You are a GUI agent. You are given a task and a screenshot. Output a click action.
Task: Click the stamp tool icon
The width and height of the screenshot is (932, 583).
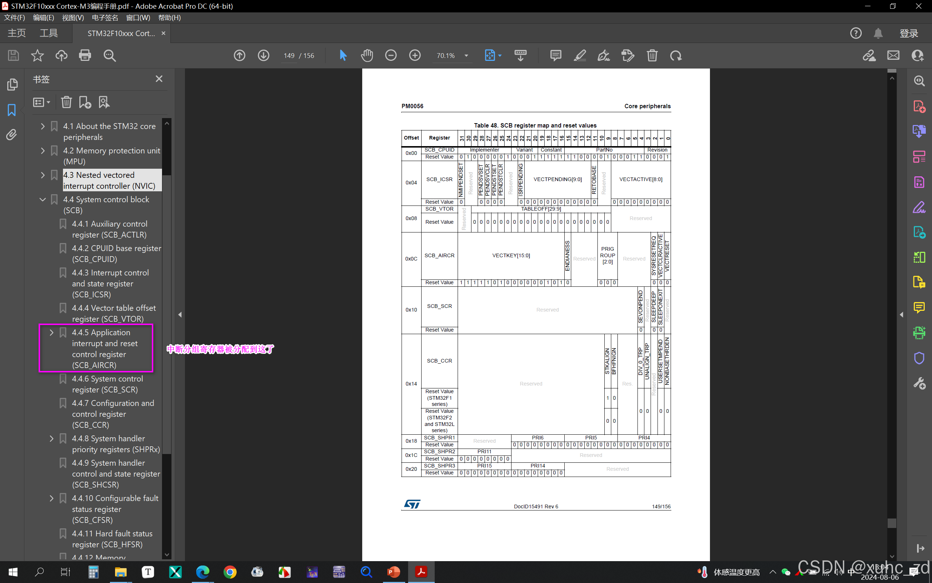point(628,55)
